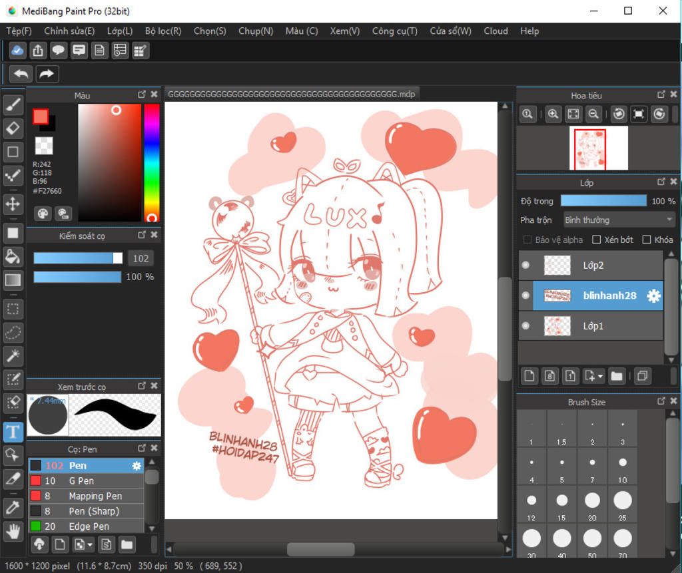Click the Redo arrow
The image size is (682, 573).
click(x=47, y=74)
